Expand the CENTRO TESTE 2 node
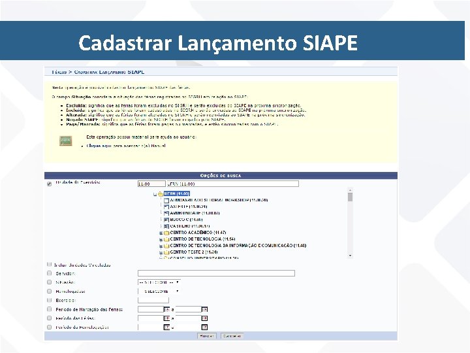This screenshot has width=470, height=353. [161, 253]
